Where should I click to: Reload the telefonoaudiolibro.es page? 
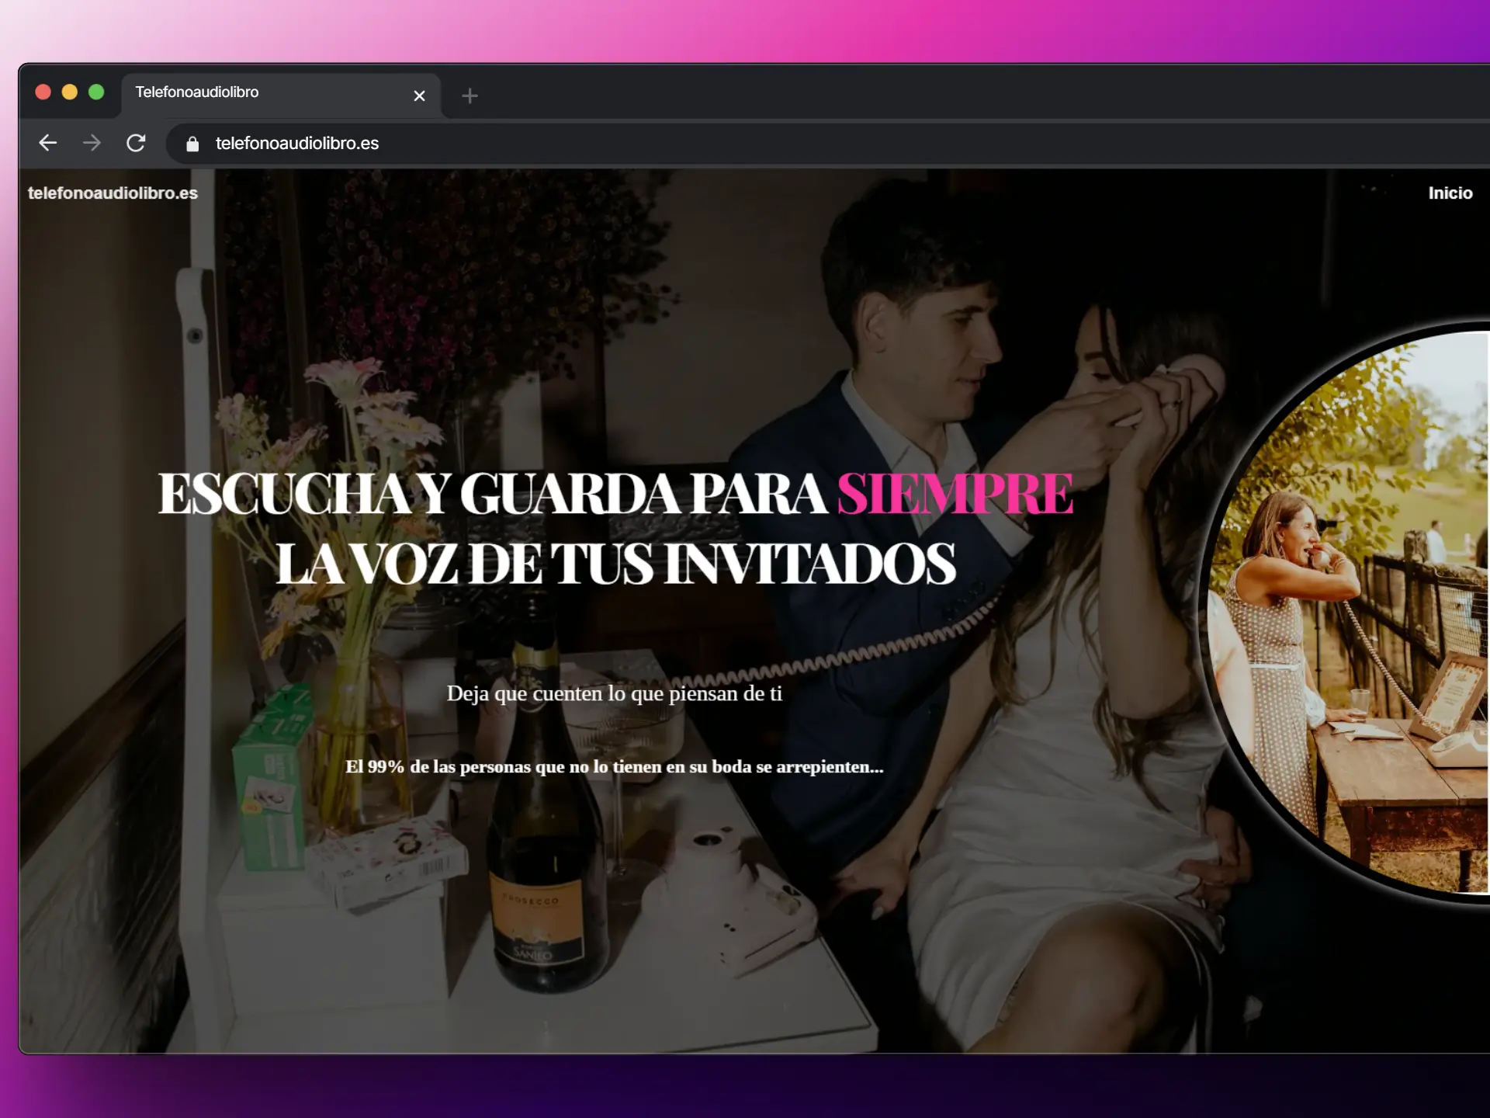coord(137,143)
